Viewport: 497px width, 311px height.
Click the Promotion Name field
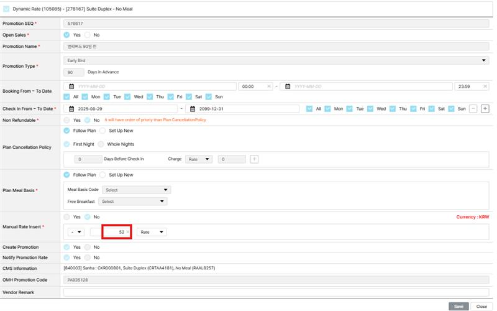click(276, 46)
